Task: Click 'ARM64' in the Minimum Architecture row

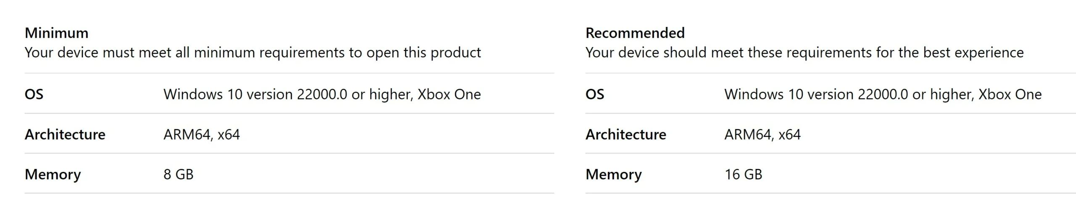Action: tap(187, 134)
